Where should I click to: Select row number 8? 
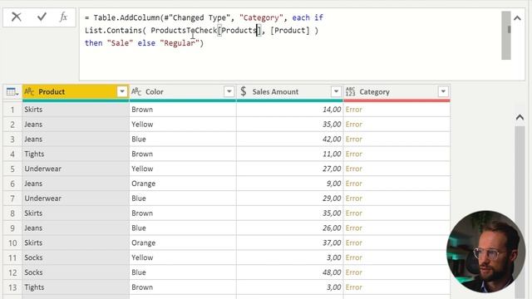coord(12,213)
